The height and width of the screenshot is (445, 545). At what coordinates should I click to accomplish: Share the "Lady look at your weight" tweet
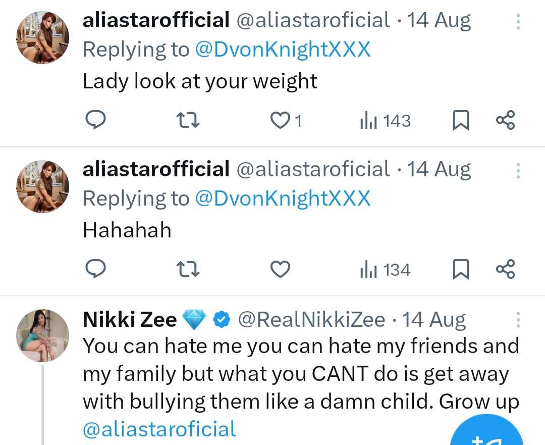point(505,120)
